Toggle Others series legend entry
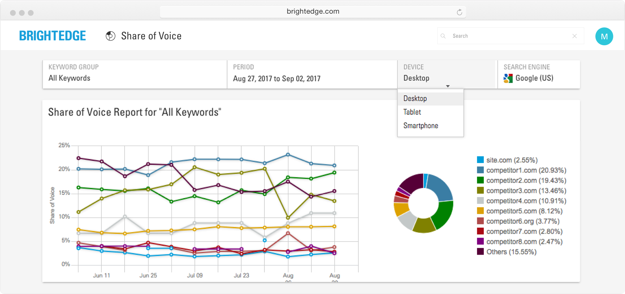The width and height of the screenshot is (625, 294). tap(511, 252)
